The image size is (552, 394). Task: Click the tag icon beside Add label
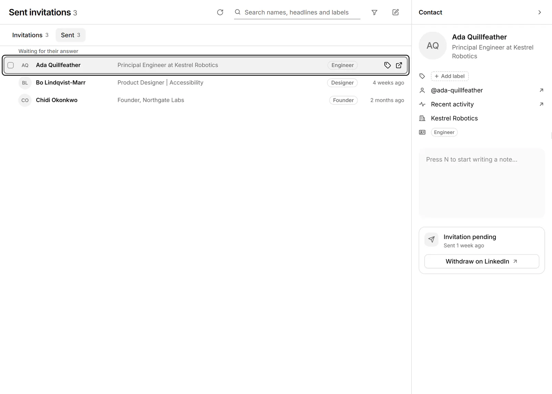(422, 76)
